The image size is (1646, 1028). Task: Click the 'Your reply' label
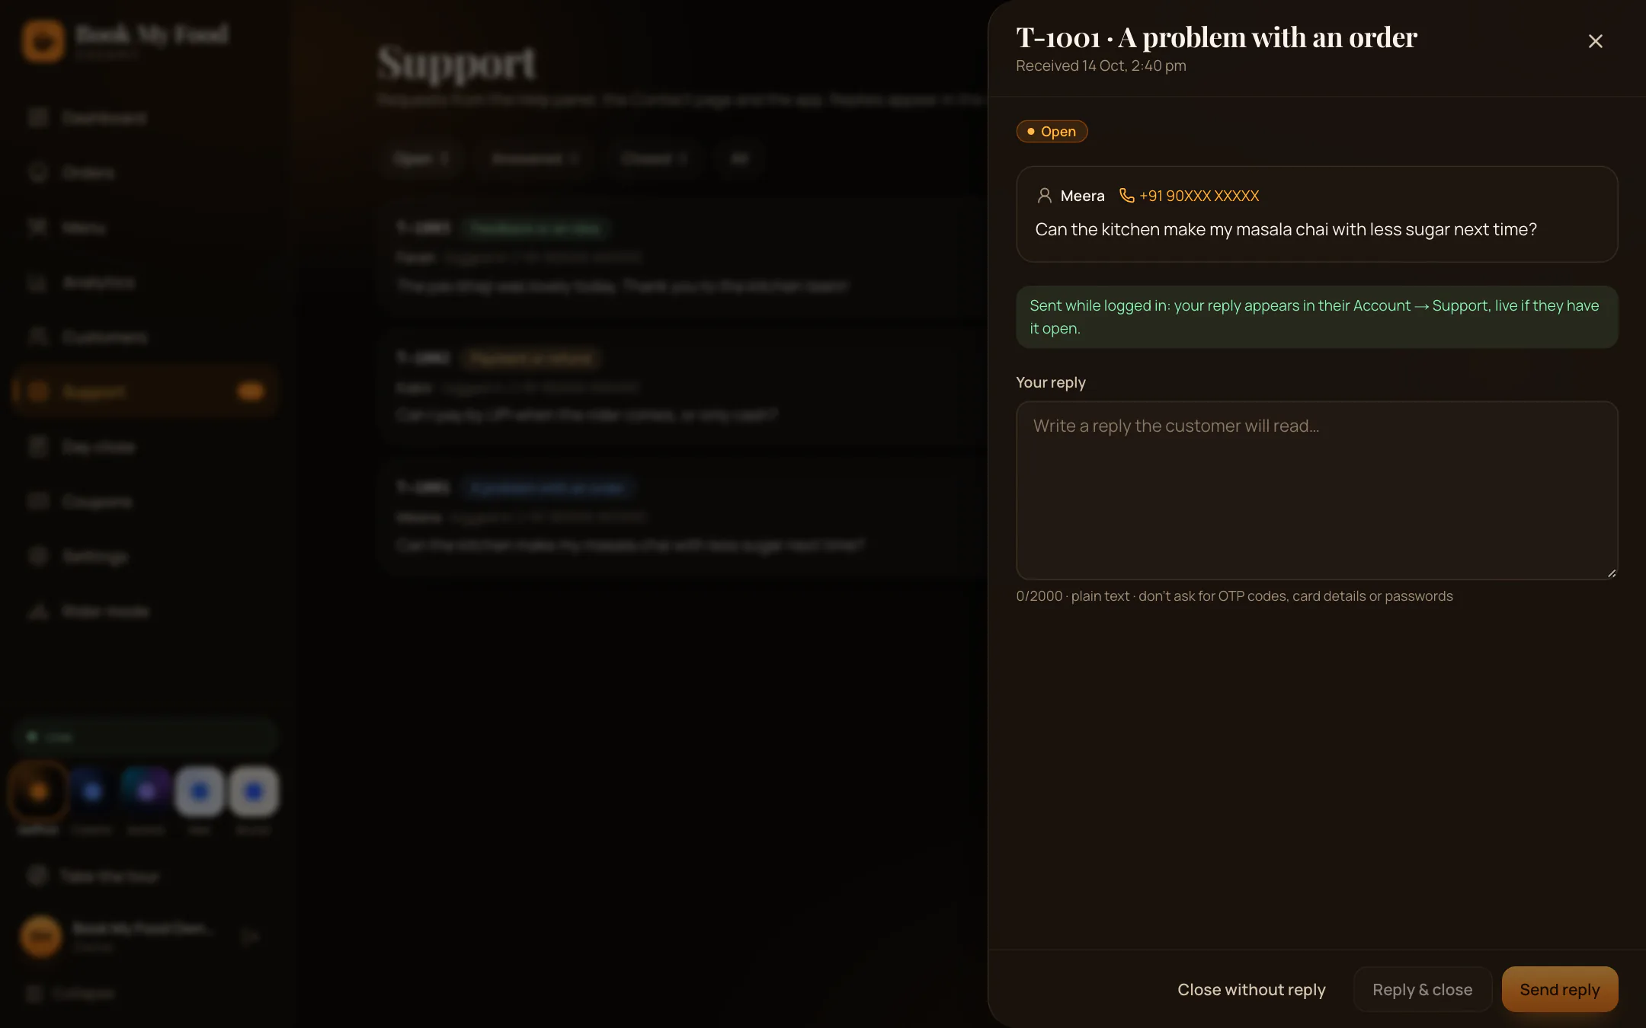point(1050,382)
